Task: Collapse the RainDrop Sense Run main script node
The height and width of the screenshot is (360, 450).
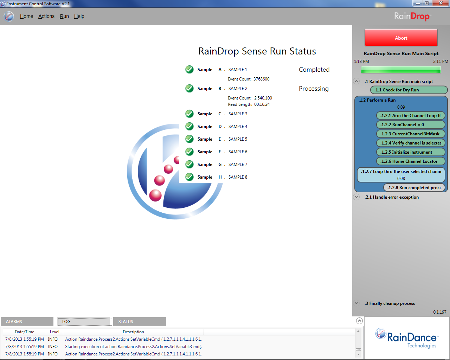Action: (x=356, y=81)
